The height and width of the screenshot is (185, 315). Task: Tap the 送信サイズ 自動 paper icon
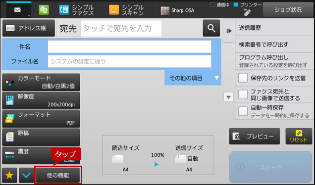click(x=181, y=159)
